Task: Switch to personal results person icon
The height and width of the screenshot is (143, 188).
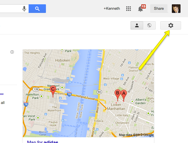Action: pyautogui.click(x=137, y=25)
